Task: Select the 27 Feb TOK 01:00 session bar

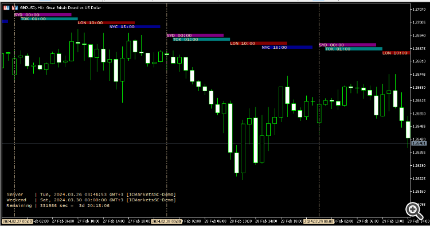Action: click(x=49, y=19)
